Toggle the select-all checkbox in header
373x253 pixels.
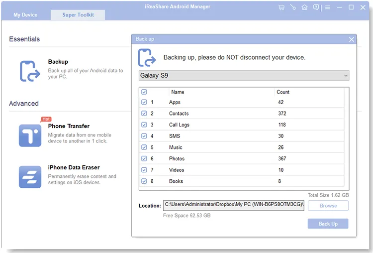[x=144, y=92]
